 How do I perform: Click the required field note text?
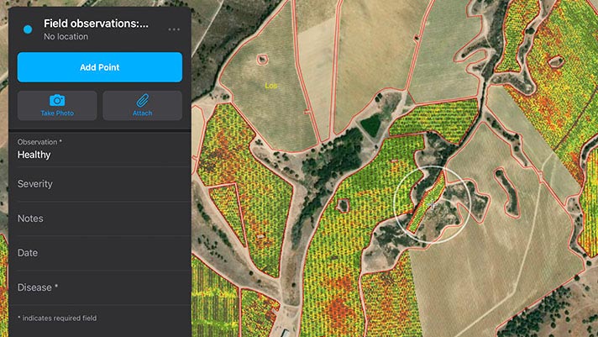coord(57,318)
